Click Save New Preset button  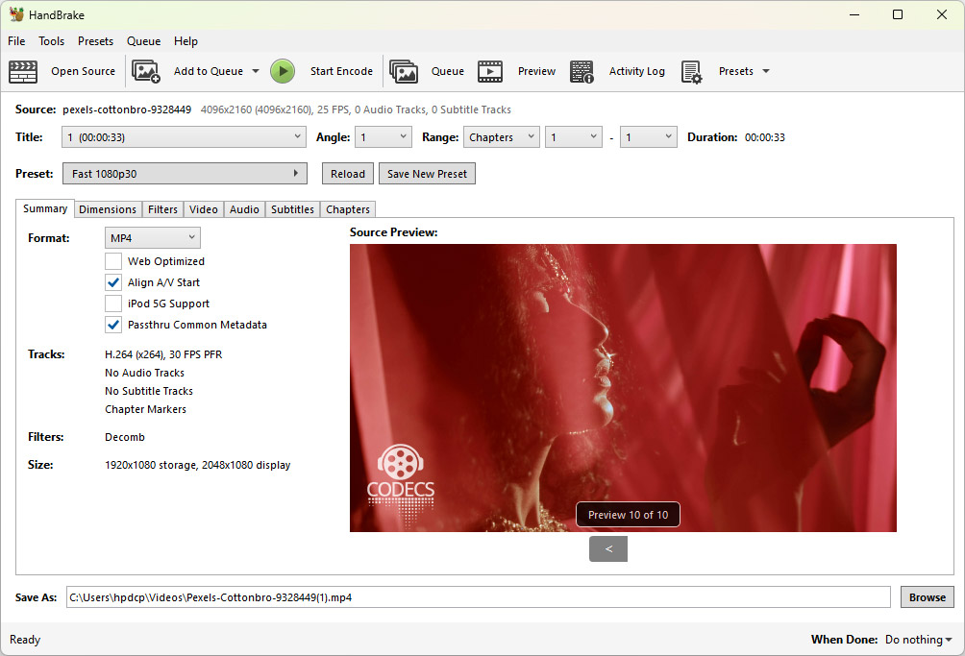[x=427, y=174]
